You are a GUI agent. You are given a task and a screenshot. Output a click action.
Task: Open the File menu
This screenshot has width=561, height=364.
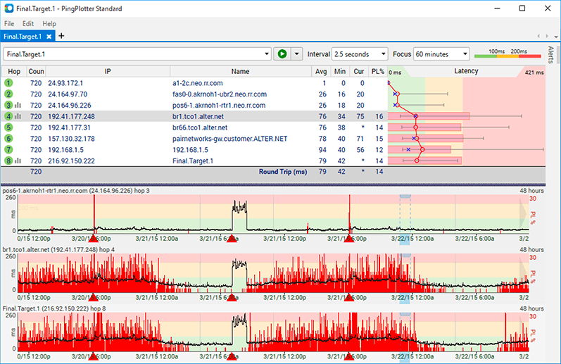pos(9,23)
